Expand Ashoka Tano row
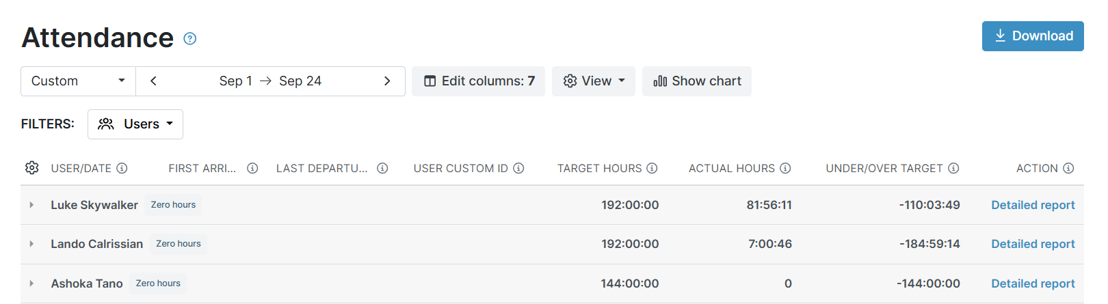Screen dimensions: 1108x304 tap(31, 284)
